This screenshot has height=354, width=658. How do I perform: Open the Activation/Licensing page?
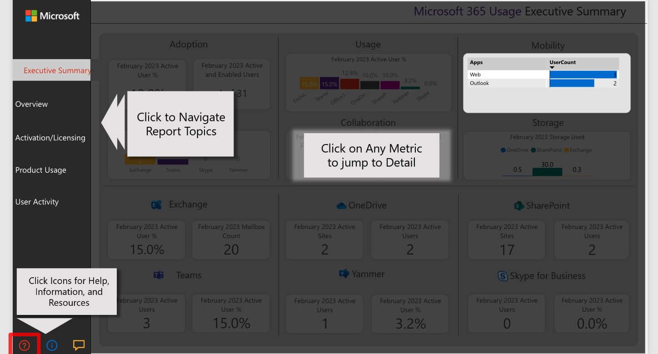(x=50, y=138)
